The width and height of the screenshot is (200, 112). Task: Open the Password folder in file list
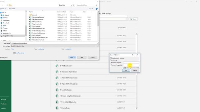[x=34, y=15]
